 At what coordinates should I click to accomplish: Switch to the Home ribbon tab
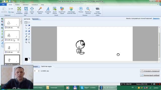pyautogui.click(x=10, y=5)
